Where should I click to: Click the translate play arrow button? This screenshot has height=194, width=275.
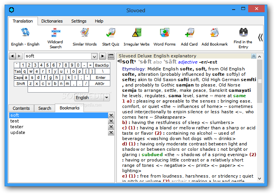point(103,56)
